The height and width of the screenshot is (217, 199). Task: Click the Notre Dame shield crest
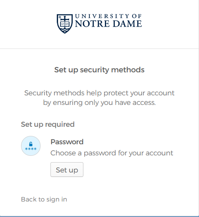[x=65, y=24]
